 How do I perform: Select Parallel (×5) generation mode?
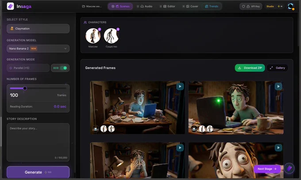28,68
